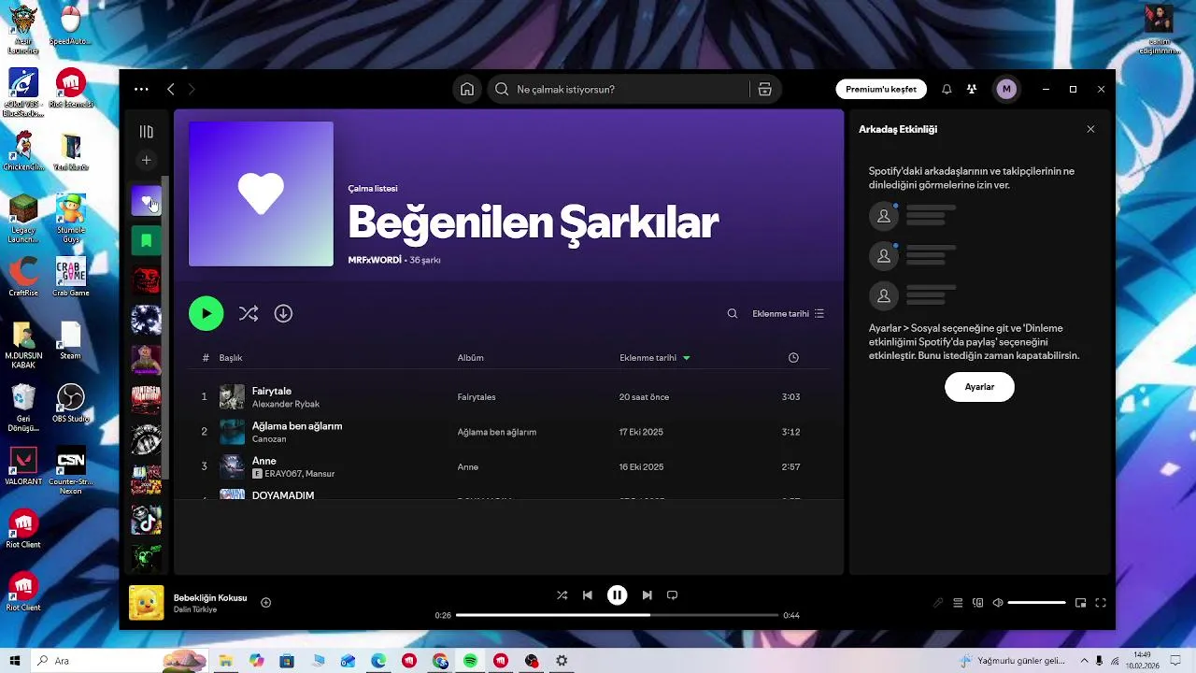This screenshot has height=673, width=1196.
Task: Click the Ayarlar button in friend panel
Action: 979,386
